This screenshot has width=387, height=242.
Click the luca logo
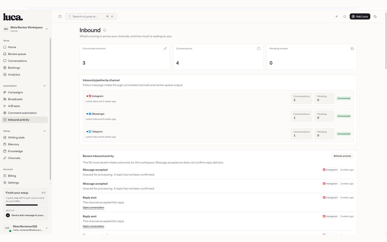[x=13, y=17]
